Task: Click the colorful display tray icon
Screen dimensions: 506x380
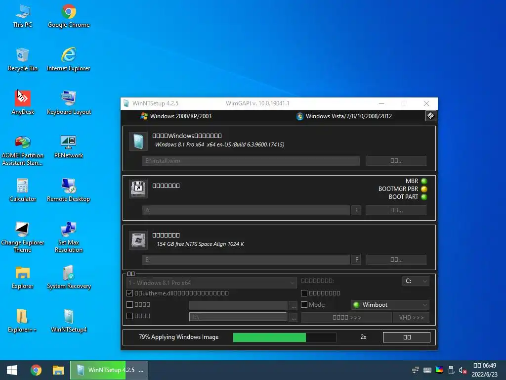Action: click(439, 370)
